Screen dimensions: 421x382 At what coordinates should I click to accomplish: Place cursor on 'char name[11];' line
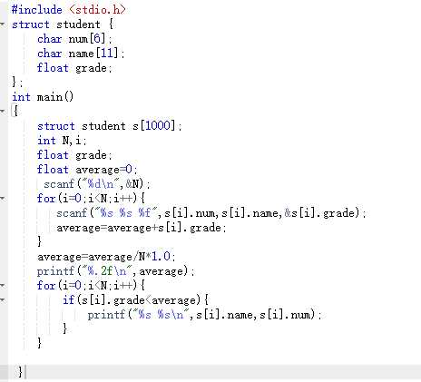tap(81, 54)
